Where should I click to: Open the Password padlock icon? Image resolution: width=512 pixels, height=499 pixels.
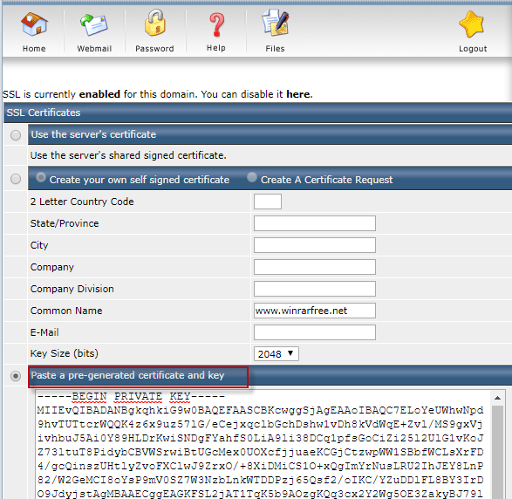point(154,23)
